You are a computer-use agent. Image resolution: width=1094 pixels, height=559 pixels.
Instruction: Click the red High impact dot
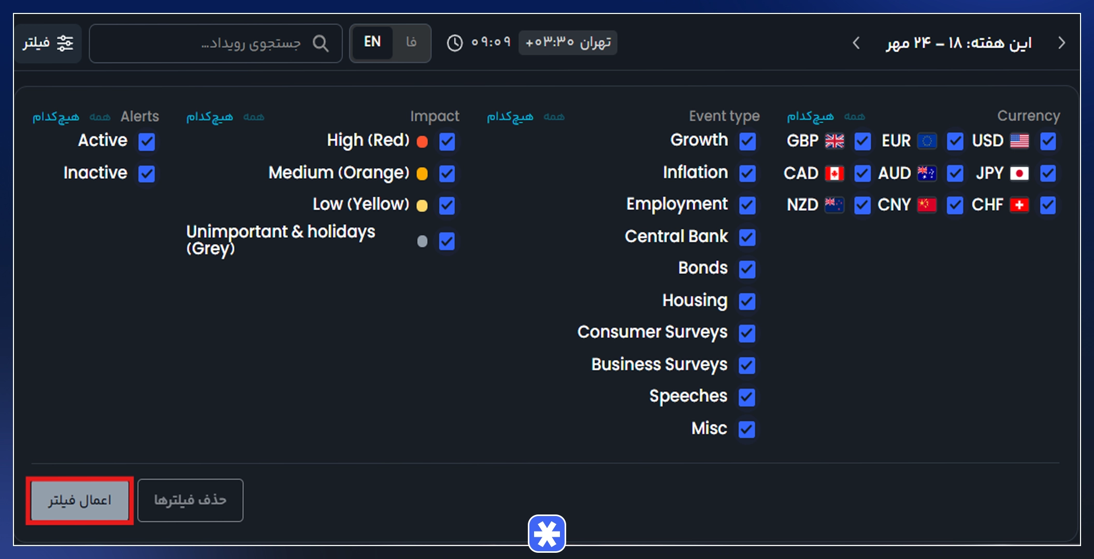422,142
